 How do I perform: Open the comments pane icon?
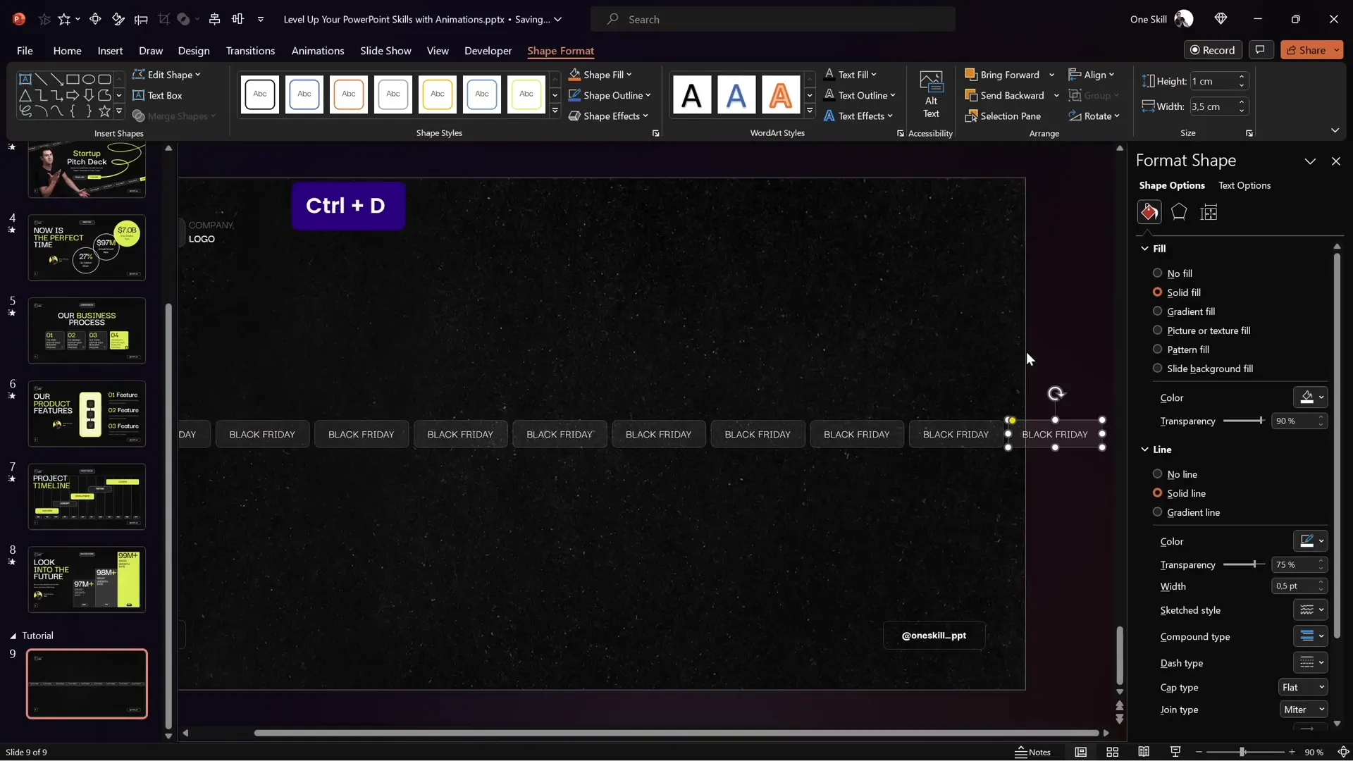click(1260, 50)
